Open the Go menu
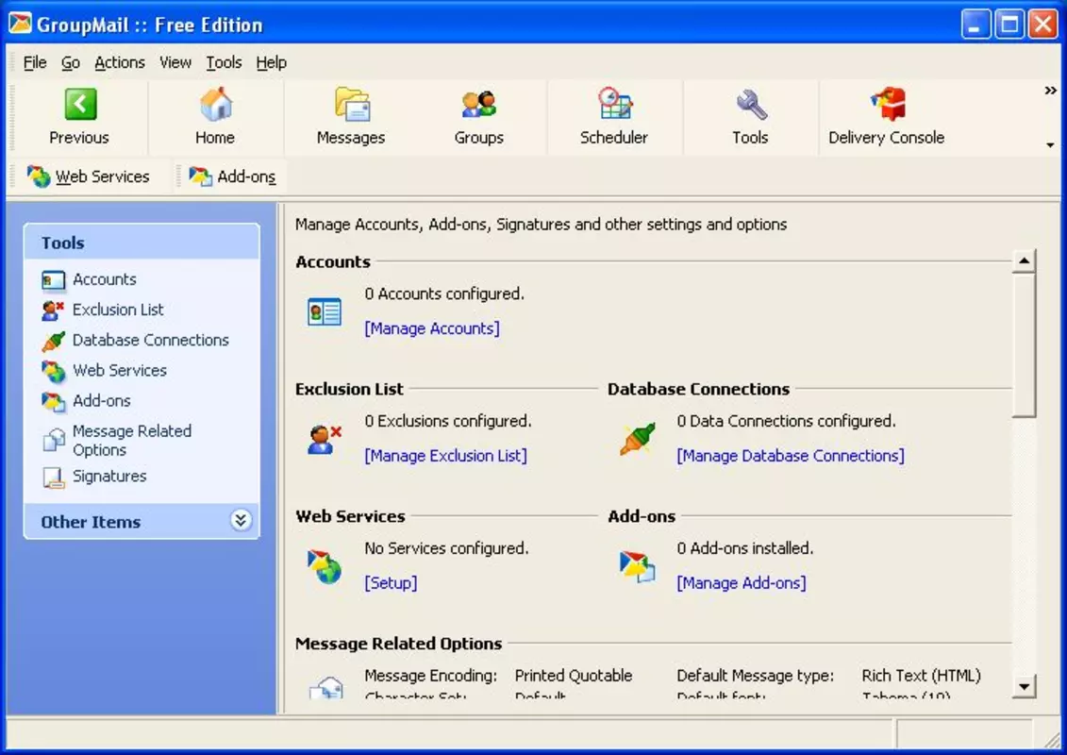Screen dimensions: 1067x755 click(x=70, y=62)
